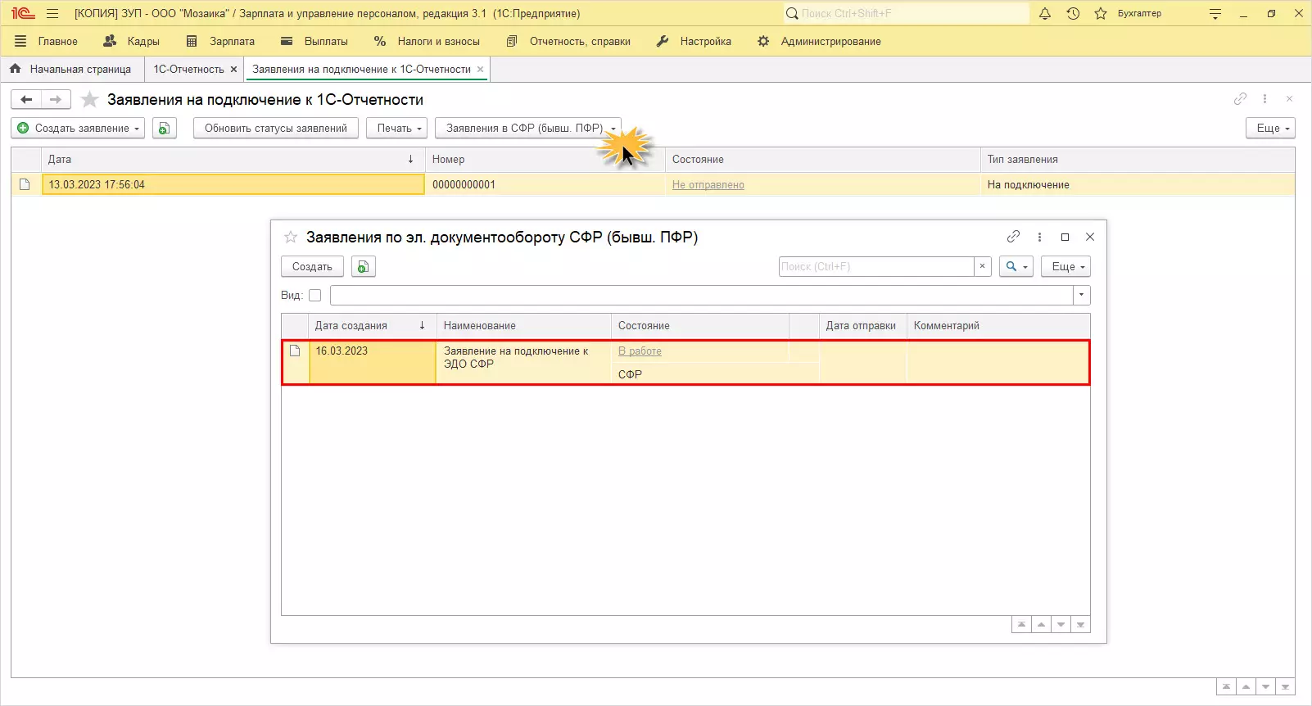Click the Начальная страница home icon

[16, 69]
